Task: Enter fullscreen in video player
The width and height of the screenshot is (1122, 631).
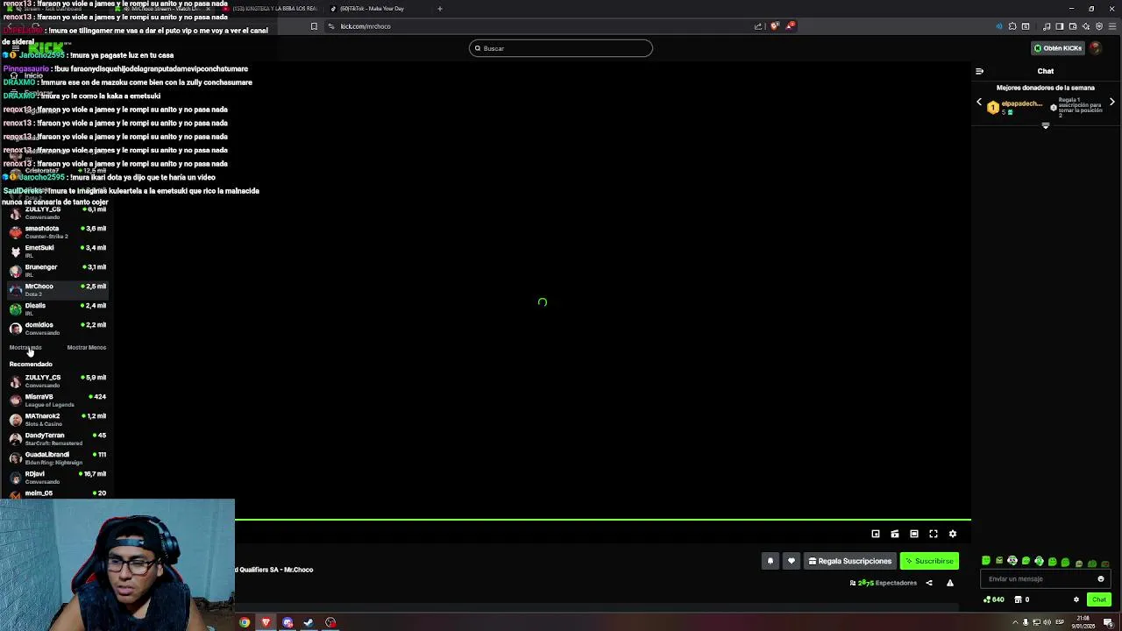Action: coord(934,534)
